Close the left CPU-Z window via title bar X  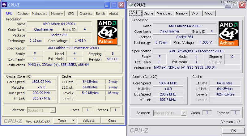pyautogui.click(x=121, y=5)
